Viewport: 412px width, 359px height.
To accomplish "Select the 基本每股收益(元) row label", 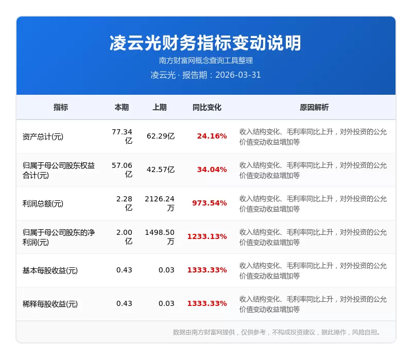I will (x=50, y=270).
